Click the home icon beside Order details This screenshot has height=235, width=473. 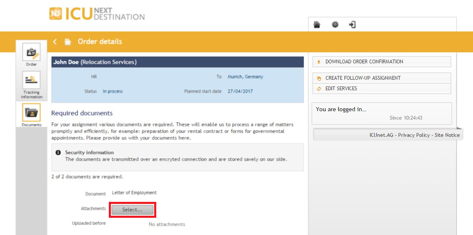pos(68,42)
